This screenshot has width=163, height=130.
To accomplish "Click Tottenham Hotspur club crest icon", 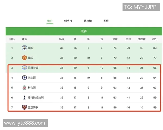I will 24,97.
